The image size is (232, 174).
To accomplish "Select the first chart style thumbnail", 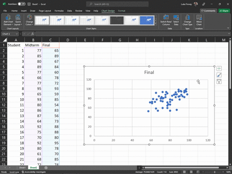I will (42, 20).
